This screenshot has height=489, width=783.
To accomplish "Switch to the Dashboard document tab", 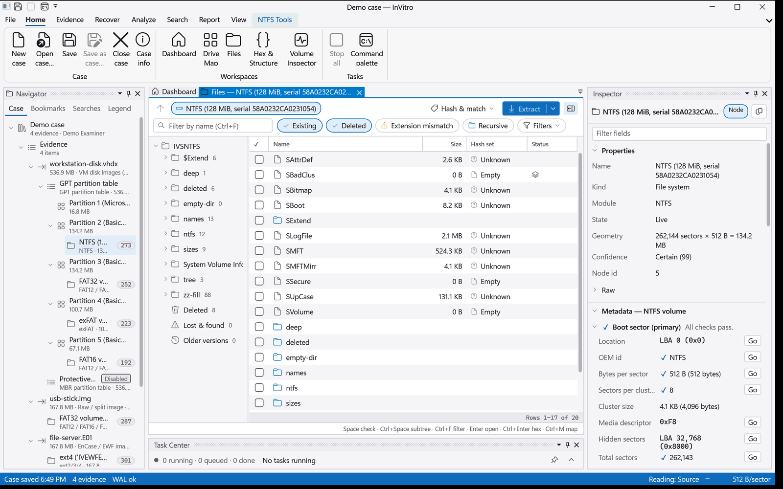I will [x=174, y=92].
